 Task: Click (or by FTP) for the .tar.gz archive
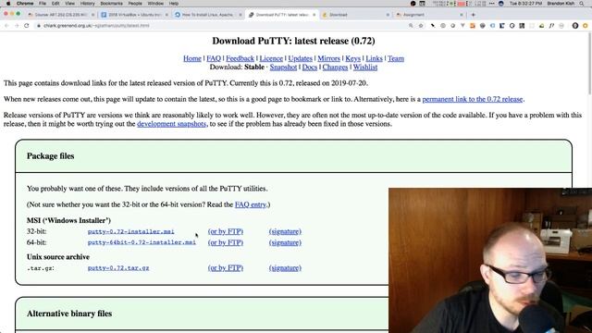coord(226,267)
